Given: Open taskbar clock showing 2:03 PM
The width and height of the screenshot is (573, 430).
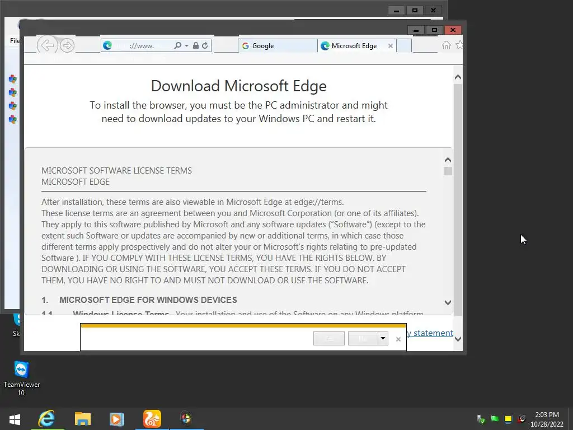Looking at the screenshot, I should [x=547, y=419].
